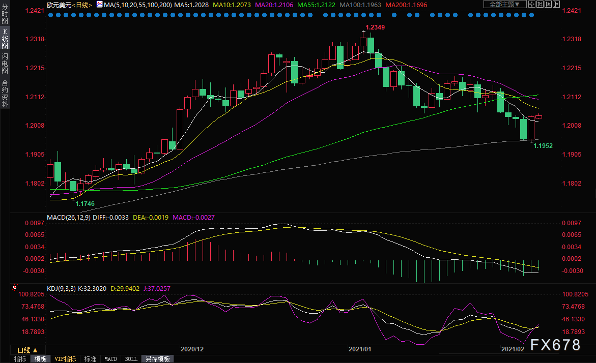This screenshot has height=363, width=596.
Task: Click the 100.8205 left KDJ axis value
Action: tap(31, 295)
